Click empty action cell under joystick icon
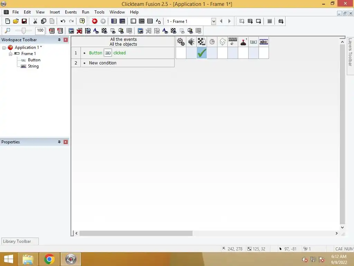354x266 pixels. pyautogui.click(x=243, y=53)
